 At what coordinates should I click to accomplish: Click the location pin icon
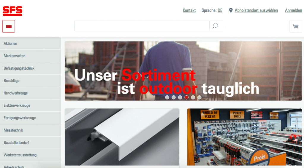coord(231,10)
